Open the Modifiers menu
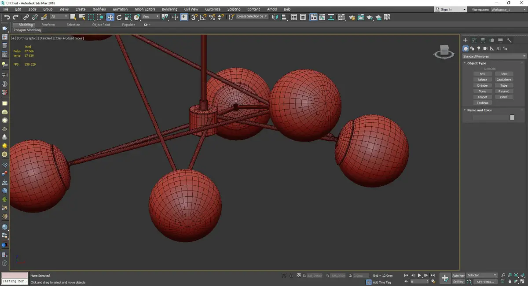 click(99, 9)
